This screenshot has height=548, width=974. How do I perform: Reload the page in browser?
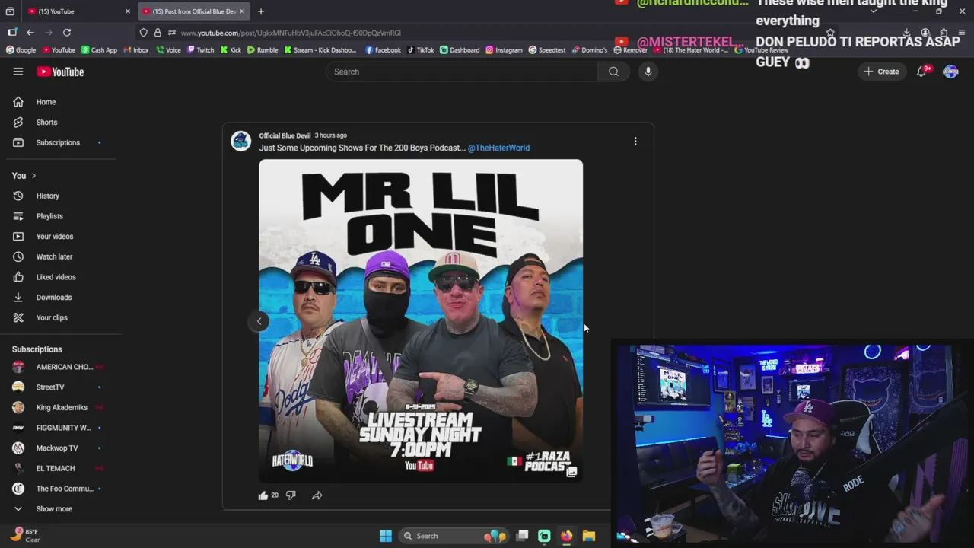(67, 33)
